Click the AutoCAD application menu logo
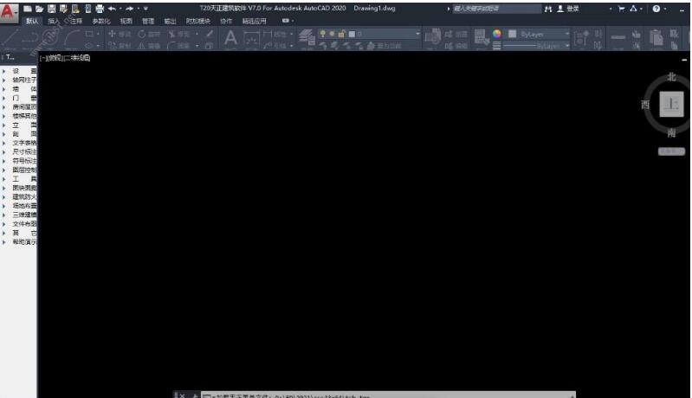Screen dimensions: 692x398 click(10, 10)
